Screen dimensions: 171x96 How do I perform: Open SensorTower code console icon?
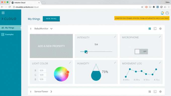click(x=155, y=91)
